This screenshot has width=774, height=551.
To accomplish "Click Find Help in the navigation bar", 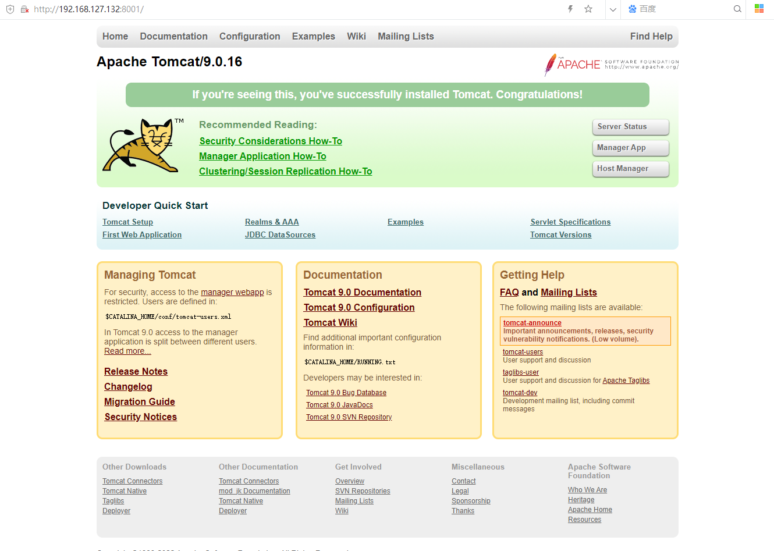I will coord(651,36).
